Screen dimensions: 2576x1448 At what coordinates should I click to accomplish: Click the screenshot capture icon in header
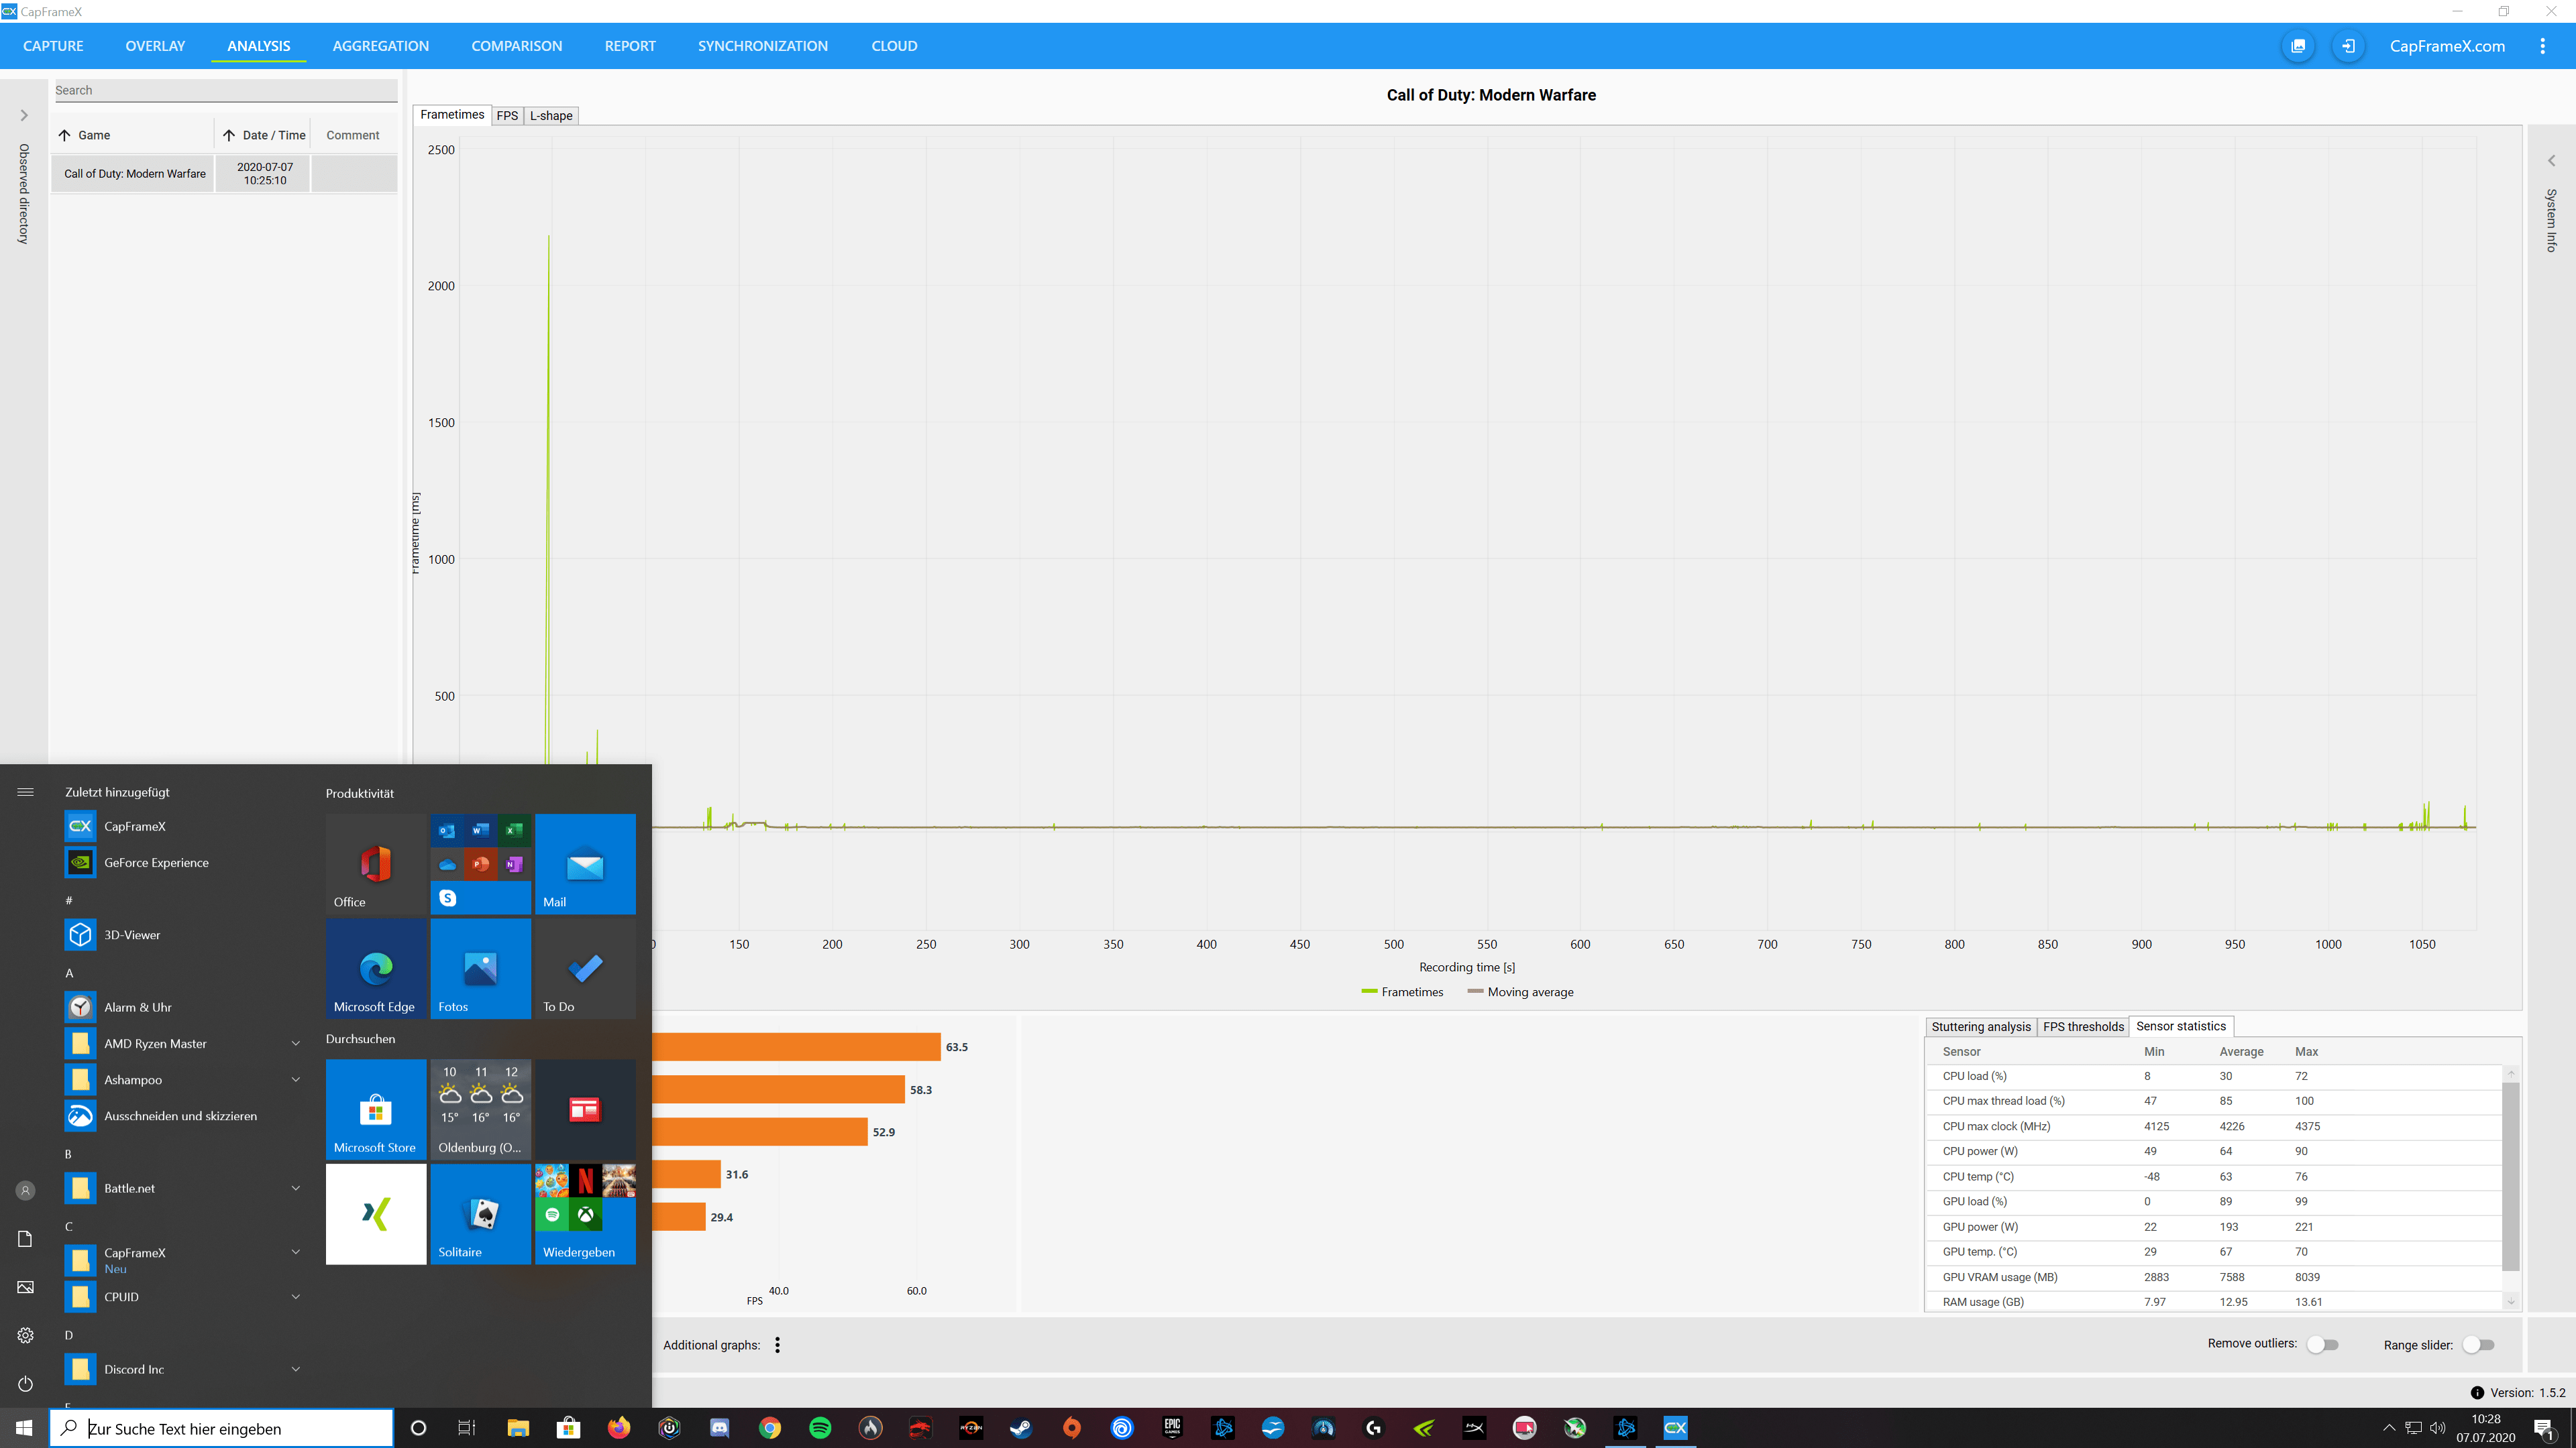2298,46
